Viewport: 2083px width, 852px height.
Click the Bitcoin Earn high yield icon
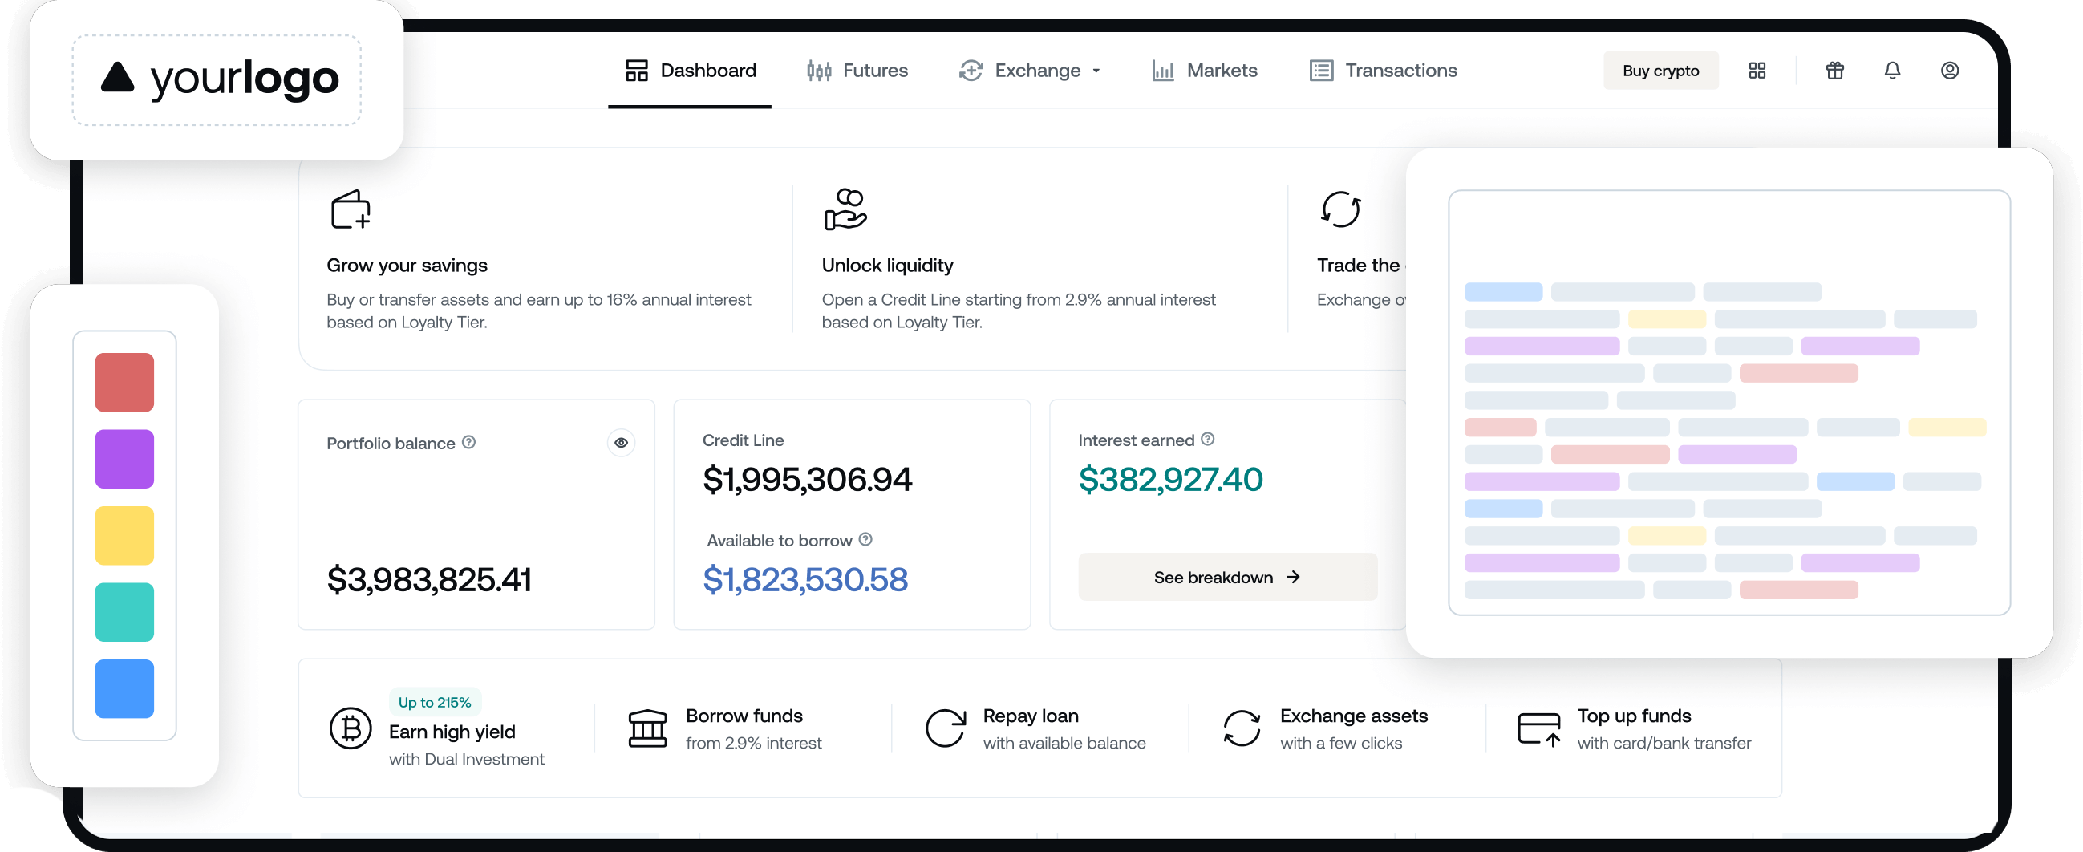coord(351,728)
